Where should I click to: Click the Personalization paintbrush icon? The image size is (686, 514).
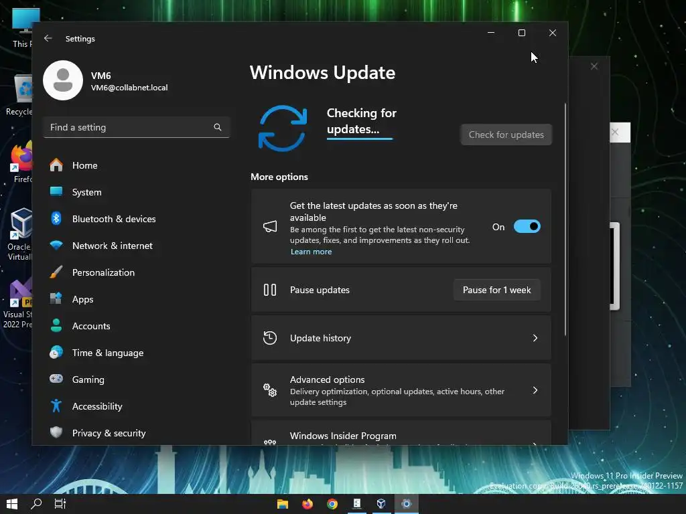(x=56, y=272)
